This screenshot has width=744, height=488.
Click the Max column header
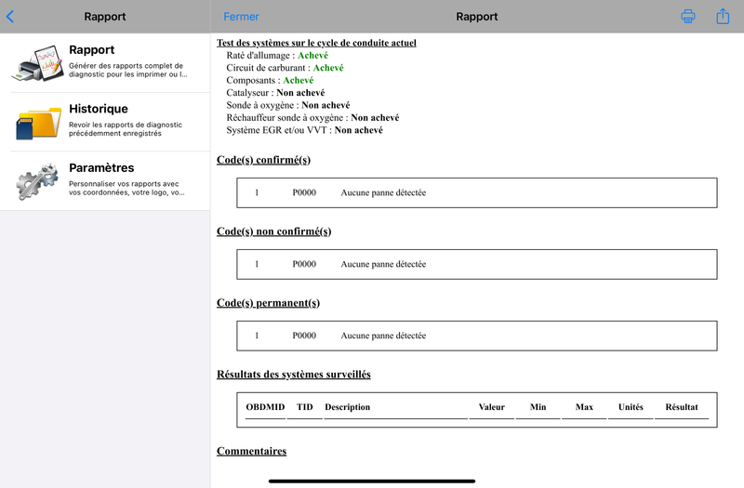[x=584, y=407]
